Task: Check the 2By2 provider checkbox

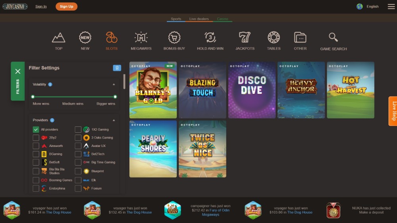Action: (x=36, y=137)
